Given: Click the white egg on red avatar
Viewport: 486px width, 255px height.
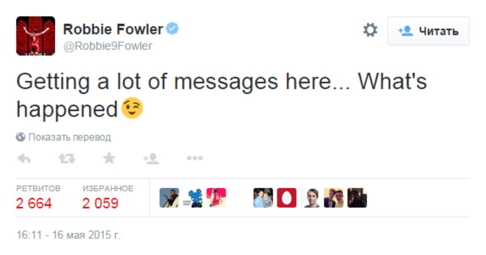Looking at the screenshot, I should coord(287,198).
